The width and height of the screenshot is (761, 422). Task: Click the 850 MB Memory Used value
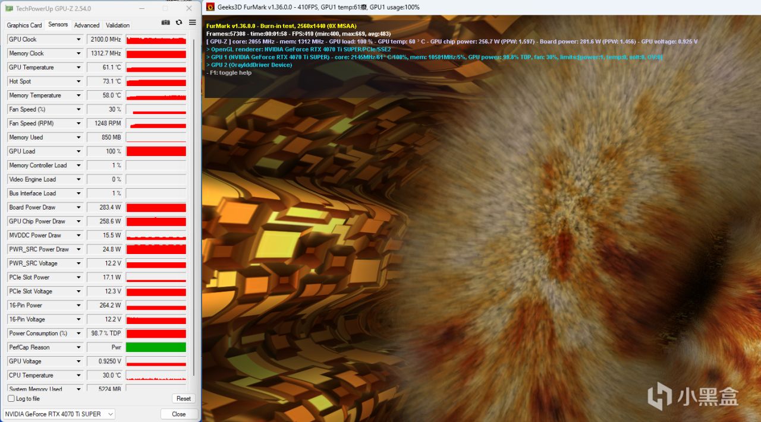click(x=105, y=138)
